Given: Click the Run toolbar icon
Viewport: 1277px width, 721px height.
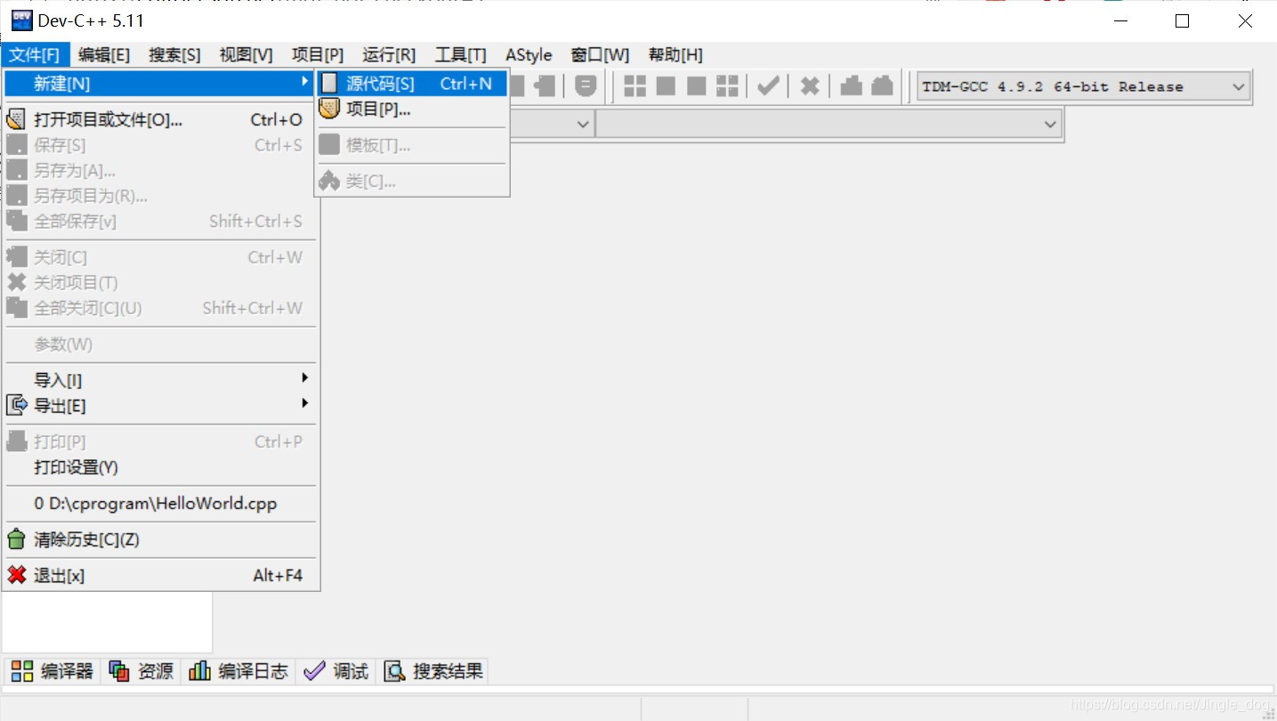Looking at the screenshot, I should (666, 85).
